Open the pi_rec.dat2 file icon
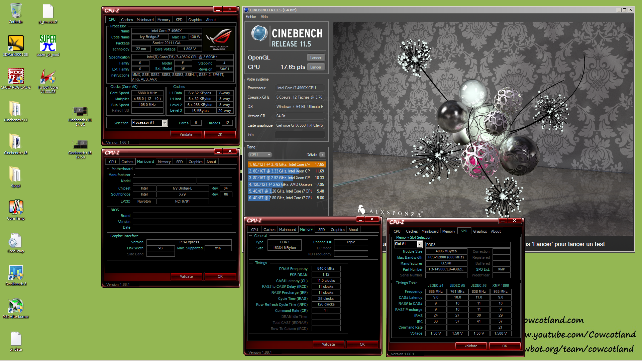The image size is (642, 361). [48, 11]
